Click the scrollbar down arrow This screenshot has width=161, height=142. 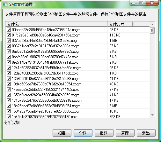tap(152, 115)
